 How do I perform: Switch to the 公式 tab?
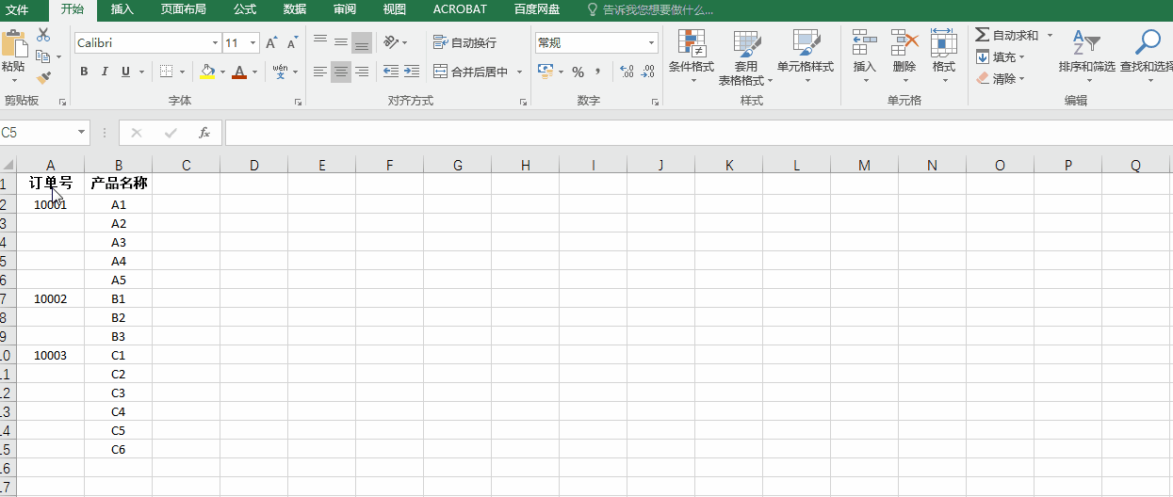tap(245, 9)
